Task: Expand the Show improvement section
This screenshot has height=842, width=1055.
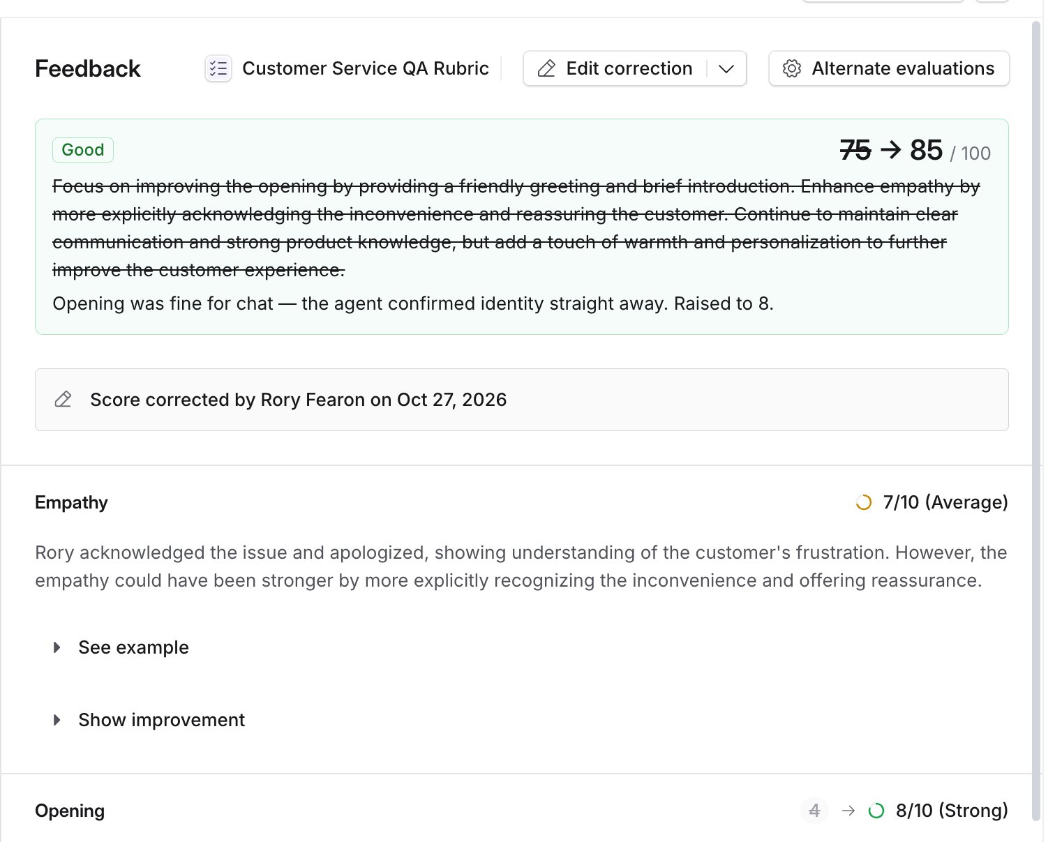Action: click(149, 720)
